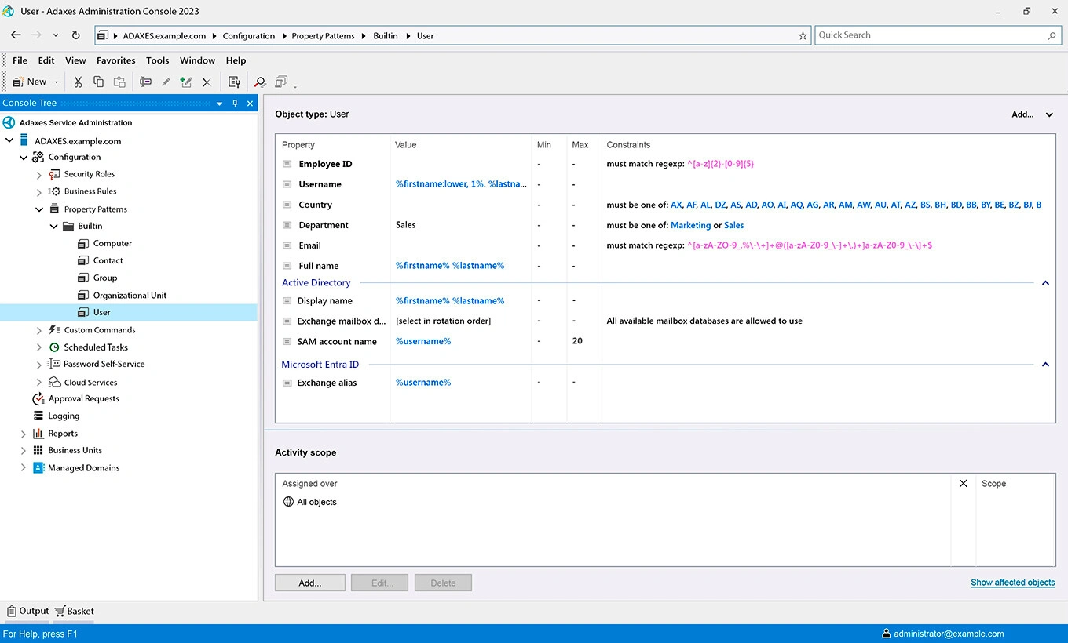Open the Properties toolbar icon with wrench
Screen dimensions: 1068x643
click(234, 82)
